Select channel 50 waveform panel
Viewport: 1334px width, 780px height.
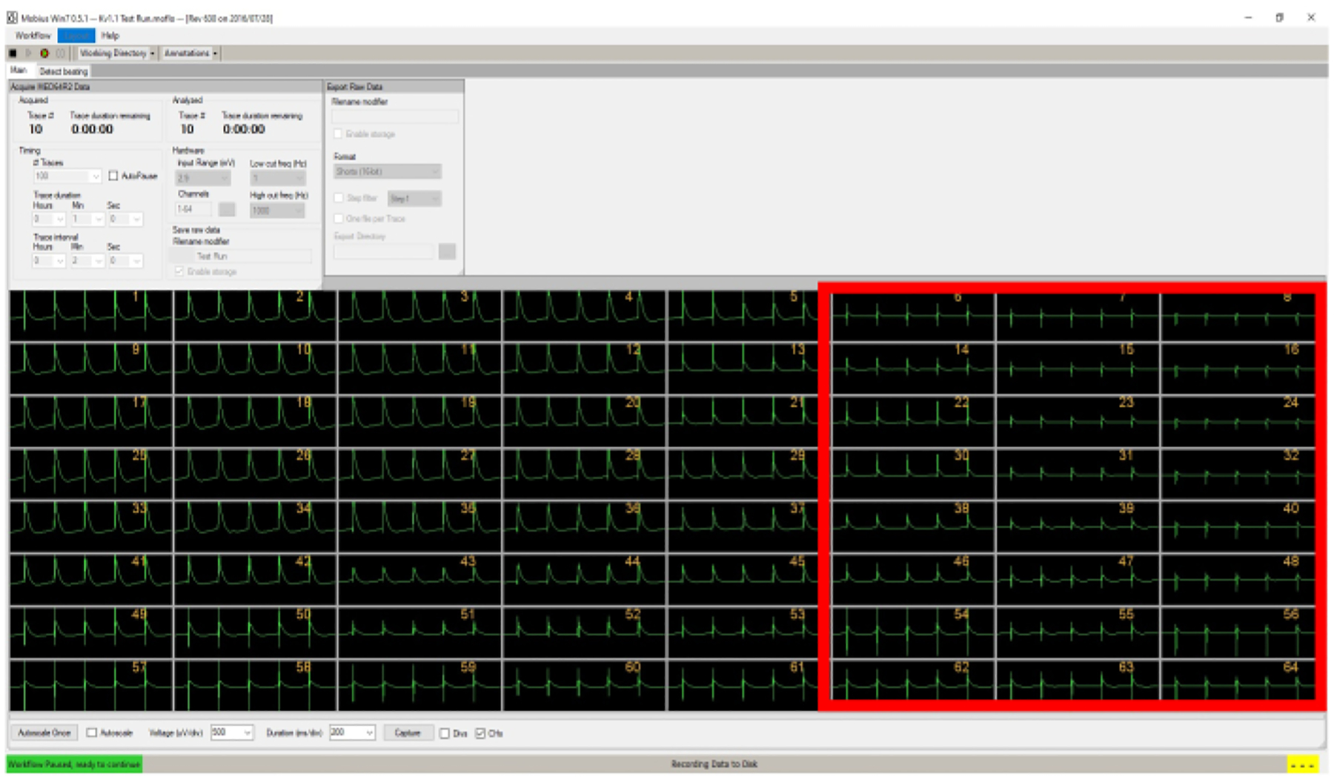254,633
